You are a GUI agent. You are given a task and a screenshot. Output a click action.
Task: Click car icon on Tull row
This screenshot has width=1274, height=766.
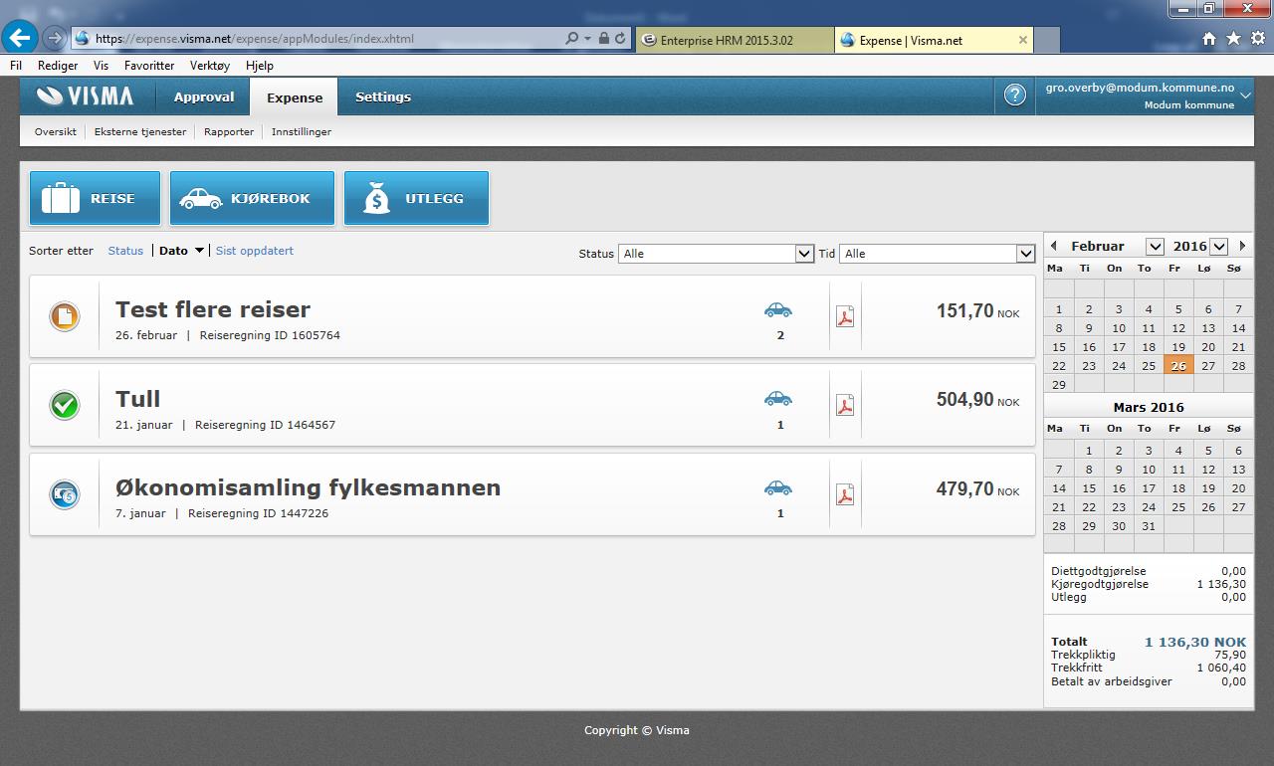click(778, 398)
